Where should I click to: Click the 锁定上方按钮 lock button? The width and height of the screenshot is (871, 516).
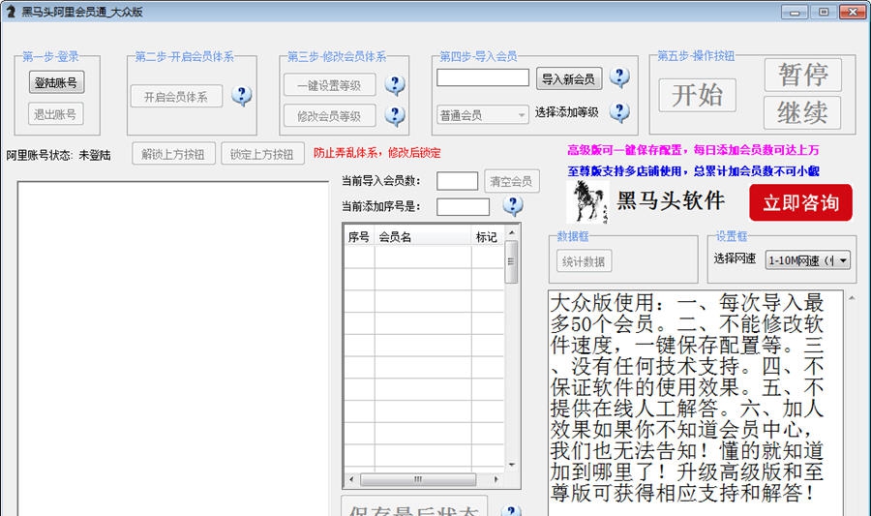(x=262, y=154)
